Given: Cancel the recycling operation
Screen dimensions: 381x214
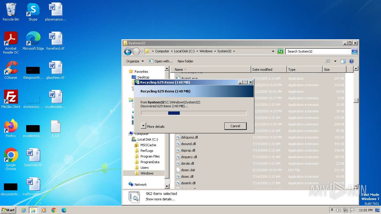Looking at the screenshot, I should [235, 126].
